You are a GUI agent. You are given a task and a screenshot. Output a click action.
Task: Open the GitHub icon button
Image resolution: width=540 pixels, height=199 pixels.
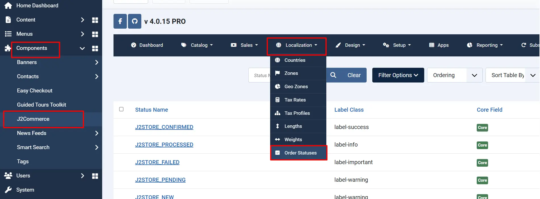click(135, 21)
